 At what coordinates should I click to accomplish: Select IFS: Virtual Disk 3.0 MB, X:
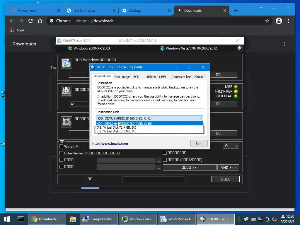149,131
